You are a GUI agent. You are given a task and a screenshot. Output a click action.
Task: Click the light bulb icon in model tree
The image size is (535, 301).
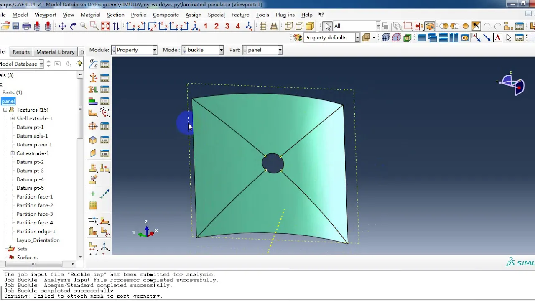click(79, 64)
